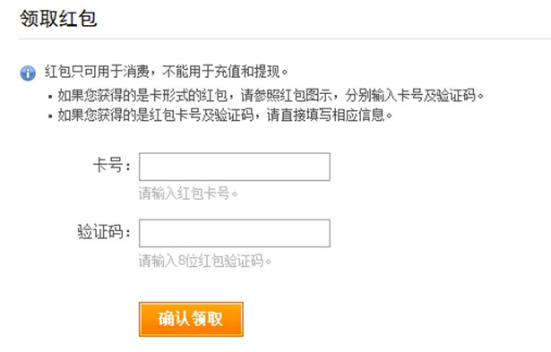Focus the 卡号 input field
The height and width of the screenshot is (352, 551).
coord(235,167)
